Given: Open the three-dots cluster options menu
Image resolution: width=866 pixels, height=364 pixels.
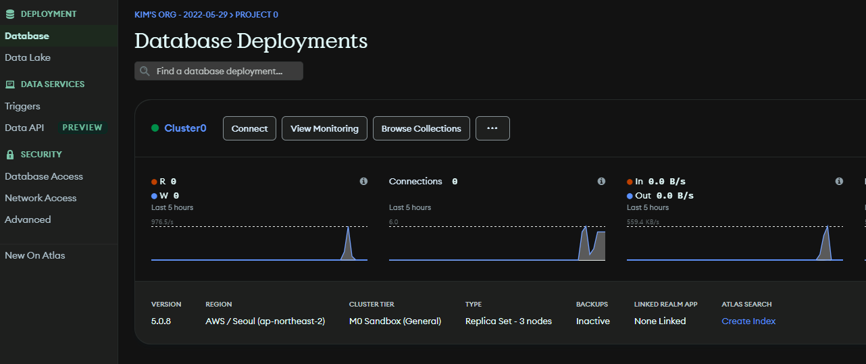Looking at the screenshot, I should click(x=492, y=128).
